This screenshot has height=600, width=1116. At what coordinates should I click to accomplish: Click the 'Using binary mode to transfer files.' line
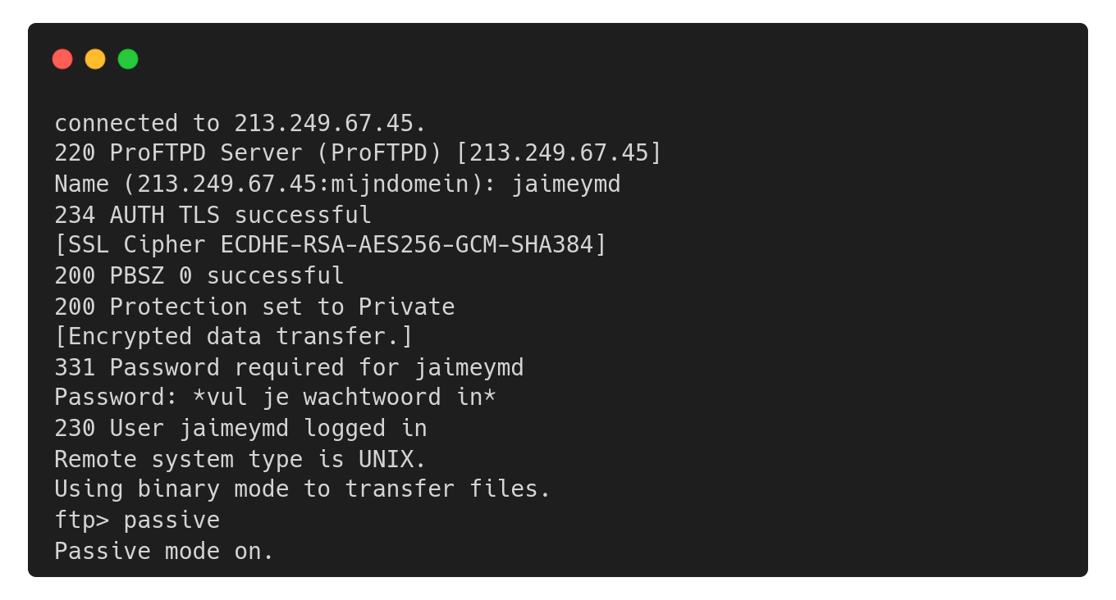(x=303, y=489)
